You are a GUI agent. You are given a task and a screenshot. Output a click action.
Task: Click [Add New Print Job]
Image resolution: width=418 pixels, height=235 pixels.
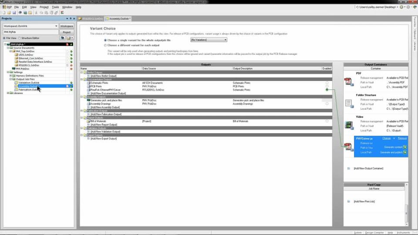click(x=364, y=201)
